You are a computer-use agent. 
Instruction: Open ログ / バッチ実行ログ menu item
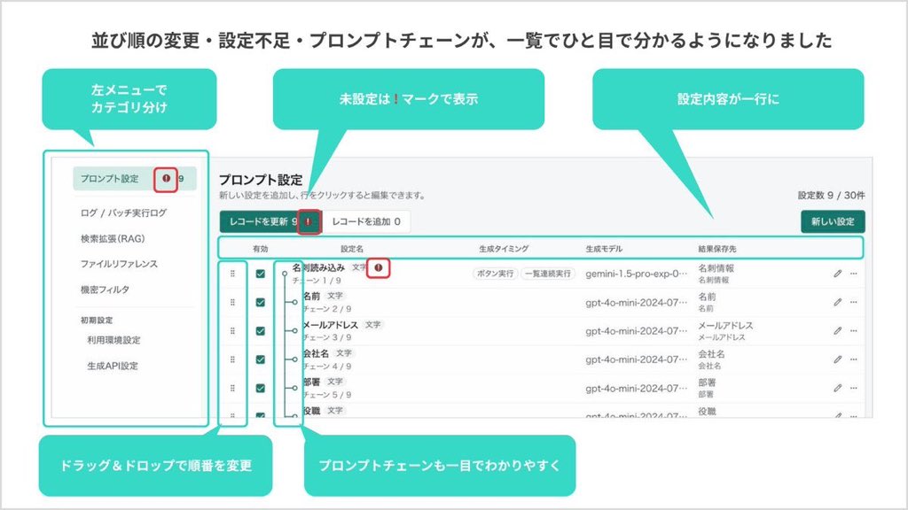[123, 212]
